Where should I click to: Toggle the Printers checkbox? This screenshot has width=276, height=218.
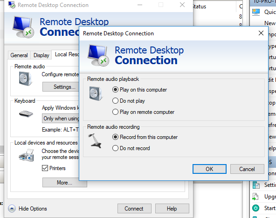pos(45,168)
